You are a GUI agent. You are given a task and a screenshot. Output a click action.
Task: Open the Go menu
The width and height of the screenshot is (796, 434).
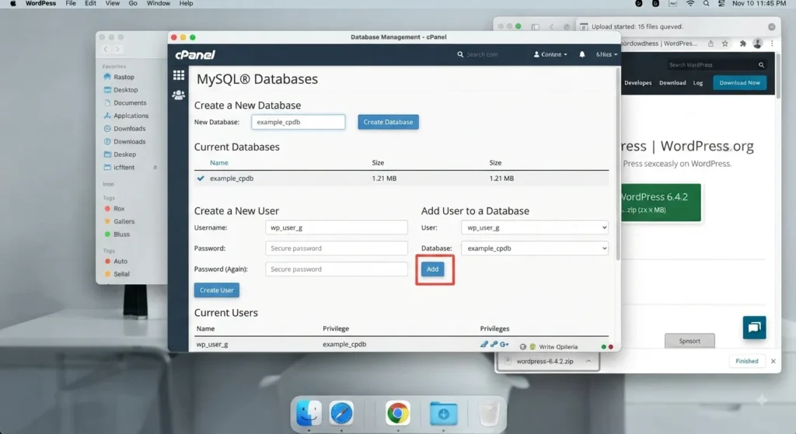pyautogui.click(x=133, y=4)
